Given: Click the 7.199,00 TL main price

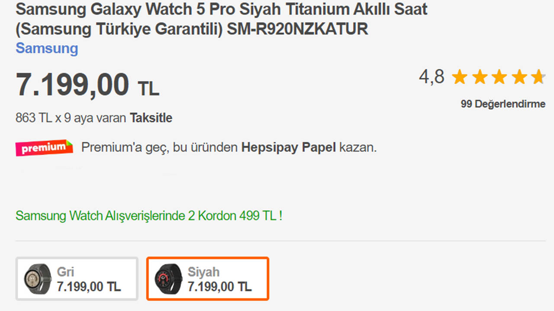Looking at the screenshot, I should click(x=87, y=85).
